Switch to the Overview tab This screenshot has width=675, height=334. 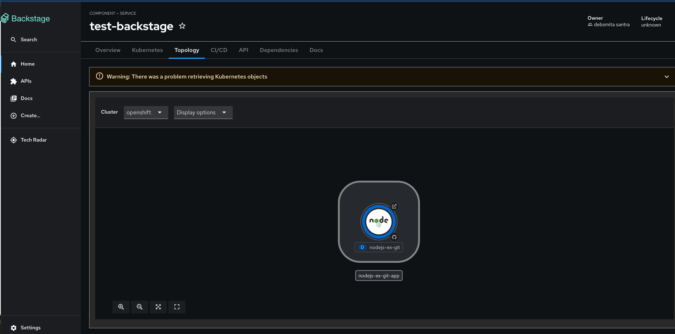point(108,50)
